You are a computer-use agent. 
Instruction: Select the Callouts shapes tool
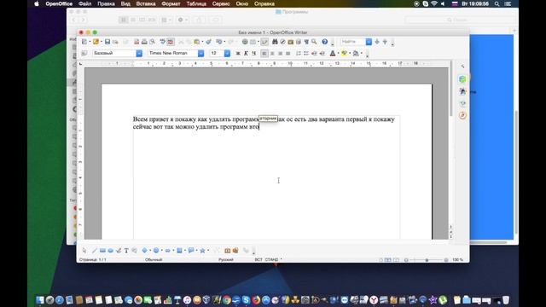[x=191, y=250]
